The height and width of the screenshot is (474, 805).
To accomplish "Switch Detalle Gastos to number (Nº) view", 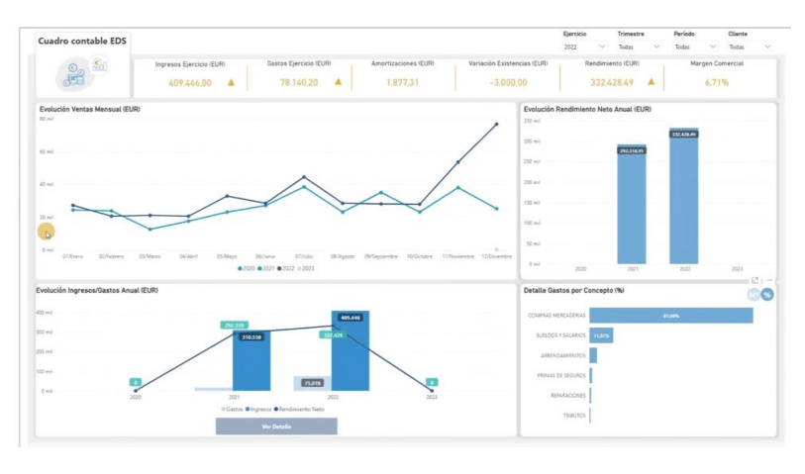I will coord(754,295).
